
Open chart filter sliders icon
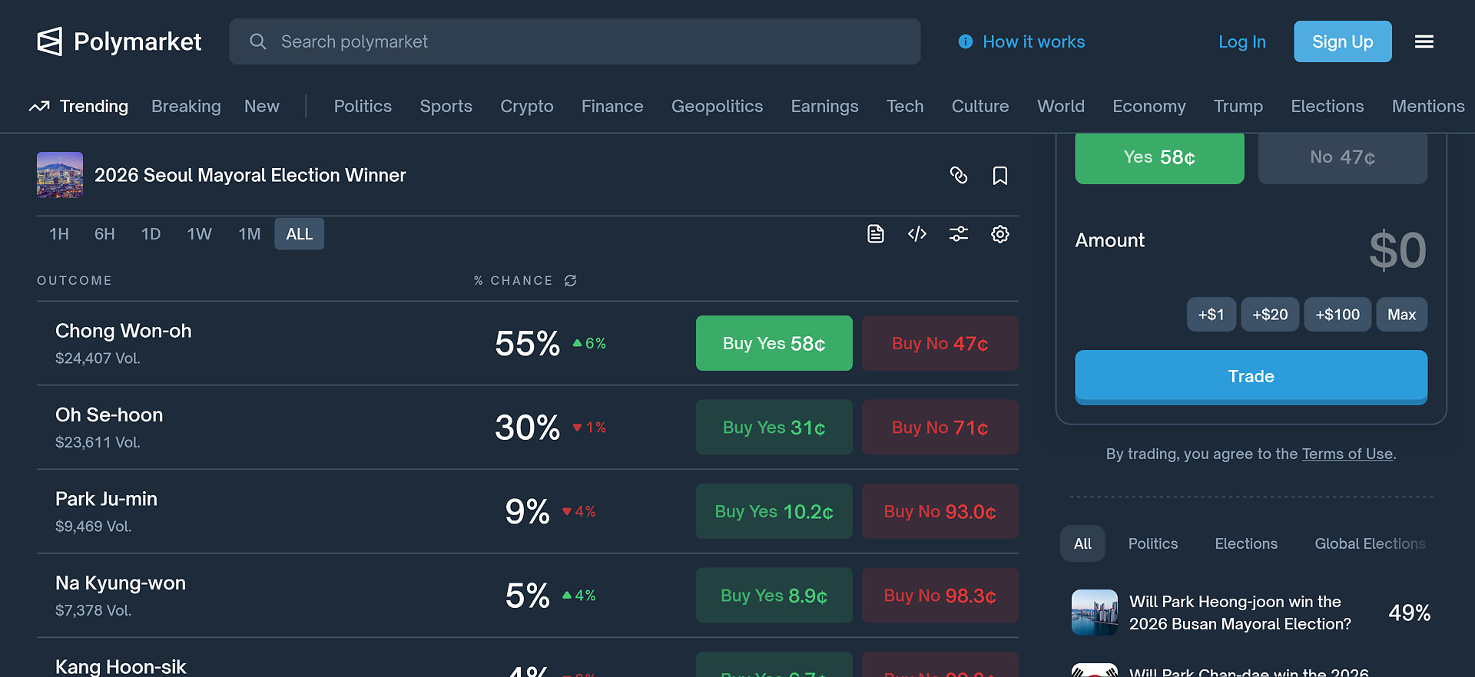[959, 234]
